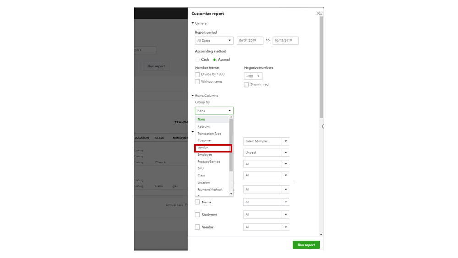Pick Product/Service from the Group by list

click(x=209, y=162)
